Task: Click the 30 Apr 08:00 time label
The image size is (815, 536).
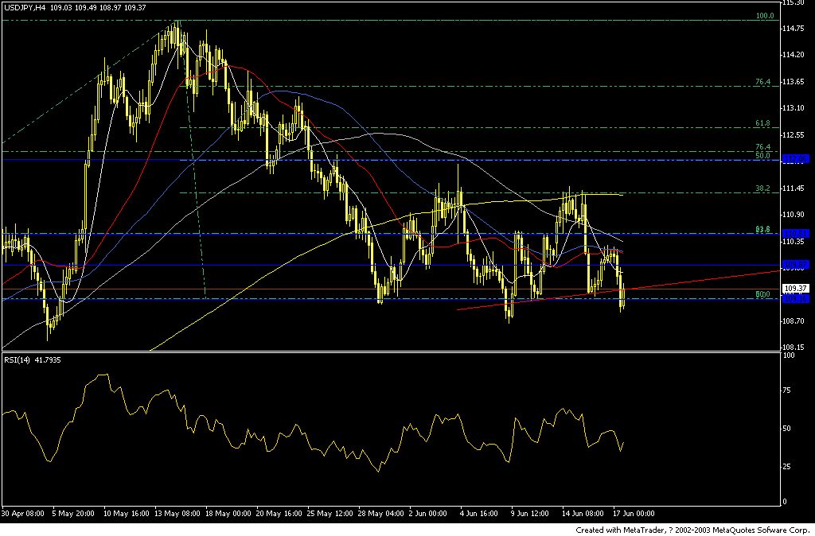Action: (x=22, y=515)
